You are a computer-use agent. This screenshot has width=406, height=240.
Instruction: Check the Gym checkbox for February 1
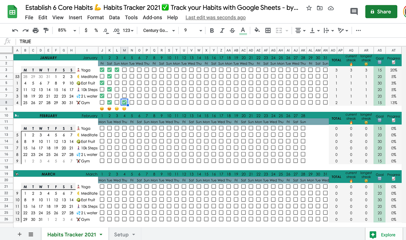point(102,161)
